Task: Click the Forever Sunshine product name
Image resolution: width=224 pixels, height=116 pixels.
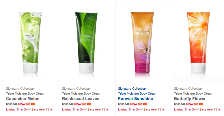Action: pyautogui.click(x=135, y=99)
